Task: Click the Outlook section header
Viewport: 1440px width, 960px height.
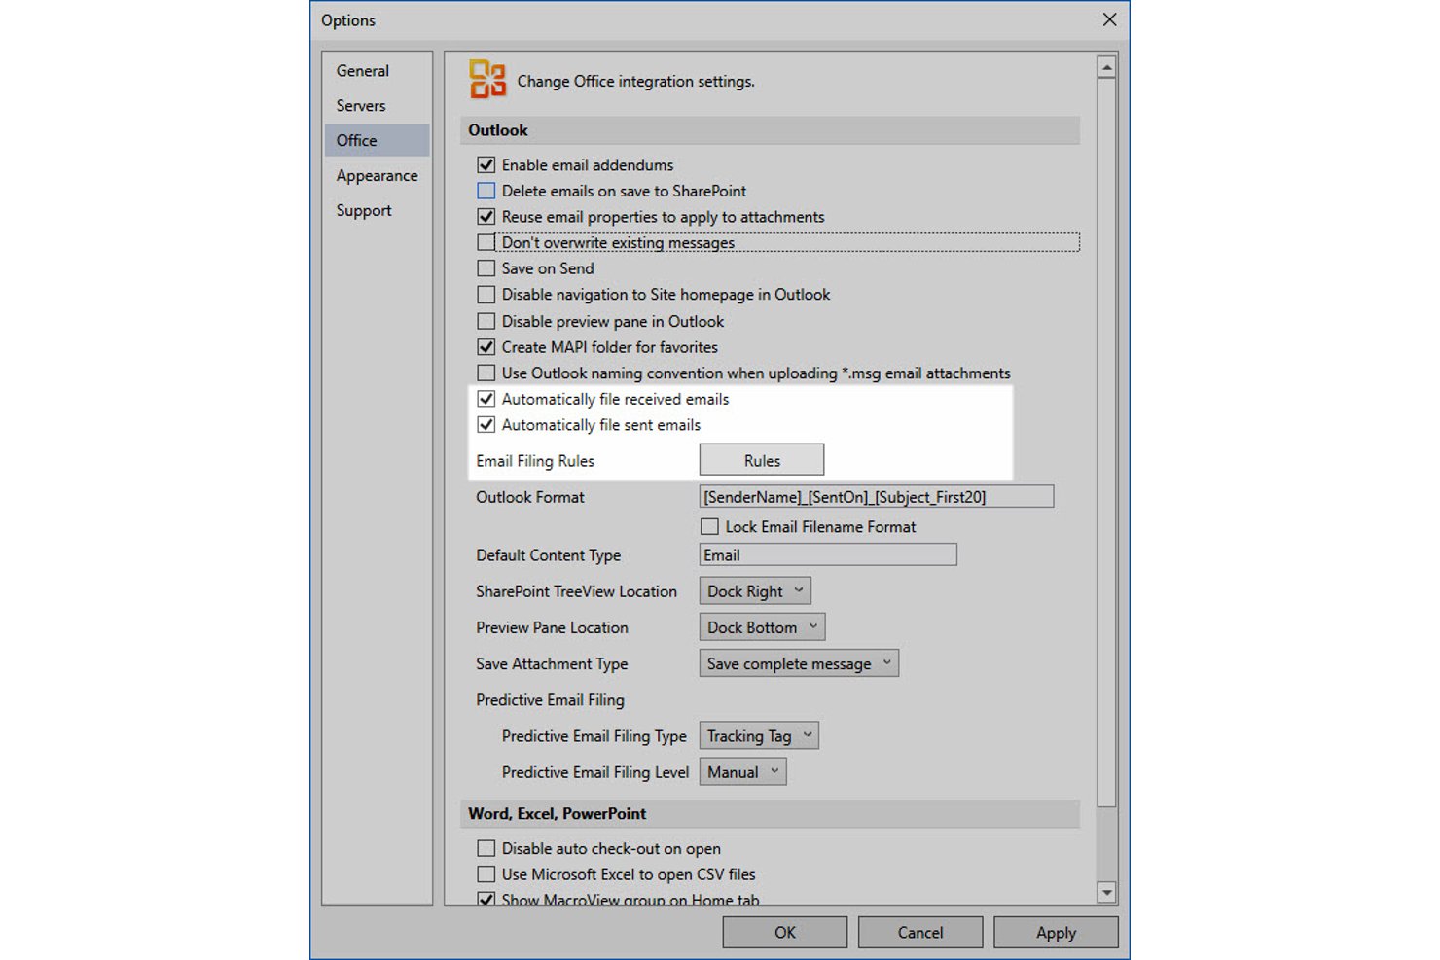Action: tap(770, 130)
